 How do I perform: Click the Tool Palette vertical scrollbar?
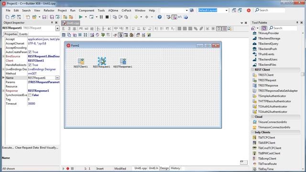click(x=303, y=101)
